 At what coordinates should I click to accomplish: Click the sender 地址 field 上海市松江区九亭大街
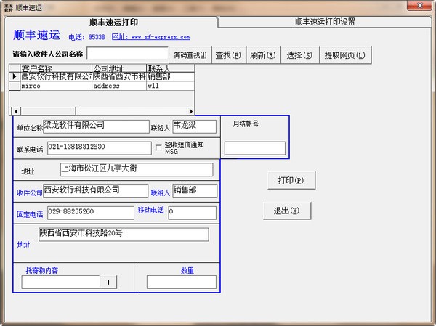(137, 169)
